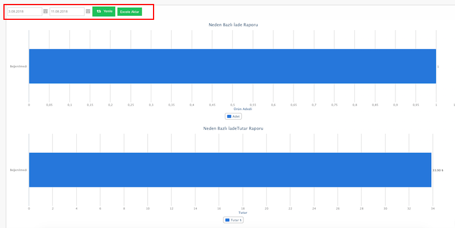Click the Tutar axis title
Image resolution: width=455 pixels, height=228 pixels.
pos(243,212)
